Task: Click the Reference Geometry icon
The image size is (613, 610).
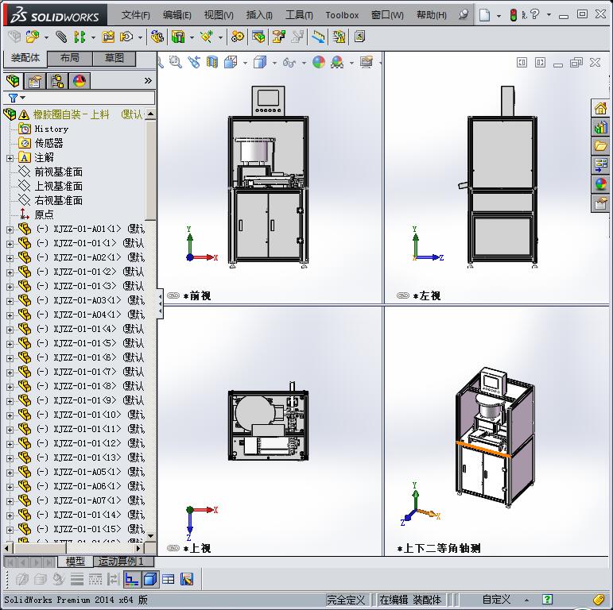Action: coord(207,37)
